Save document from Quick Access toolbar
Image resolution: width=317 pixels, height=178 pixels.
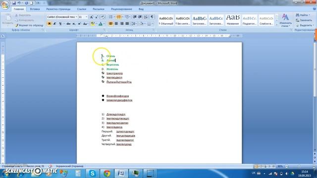click(x=14, y=3)
